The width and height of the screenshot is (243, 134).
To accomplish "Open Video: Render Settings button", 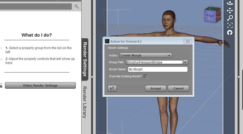I will (40, 85).
